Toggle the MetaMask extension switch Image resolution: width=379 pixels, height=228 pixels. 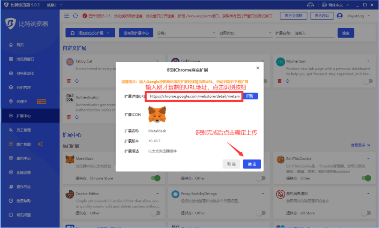(155, 178)
